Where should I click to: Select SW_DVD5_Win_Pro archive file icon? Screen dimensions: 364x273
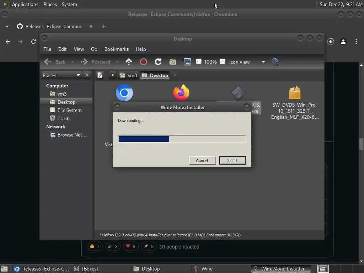295,93
